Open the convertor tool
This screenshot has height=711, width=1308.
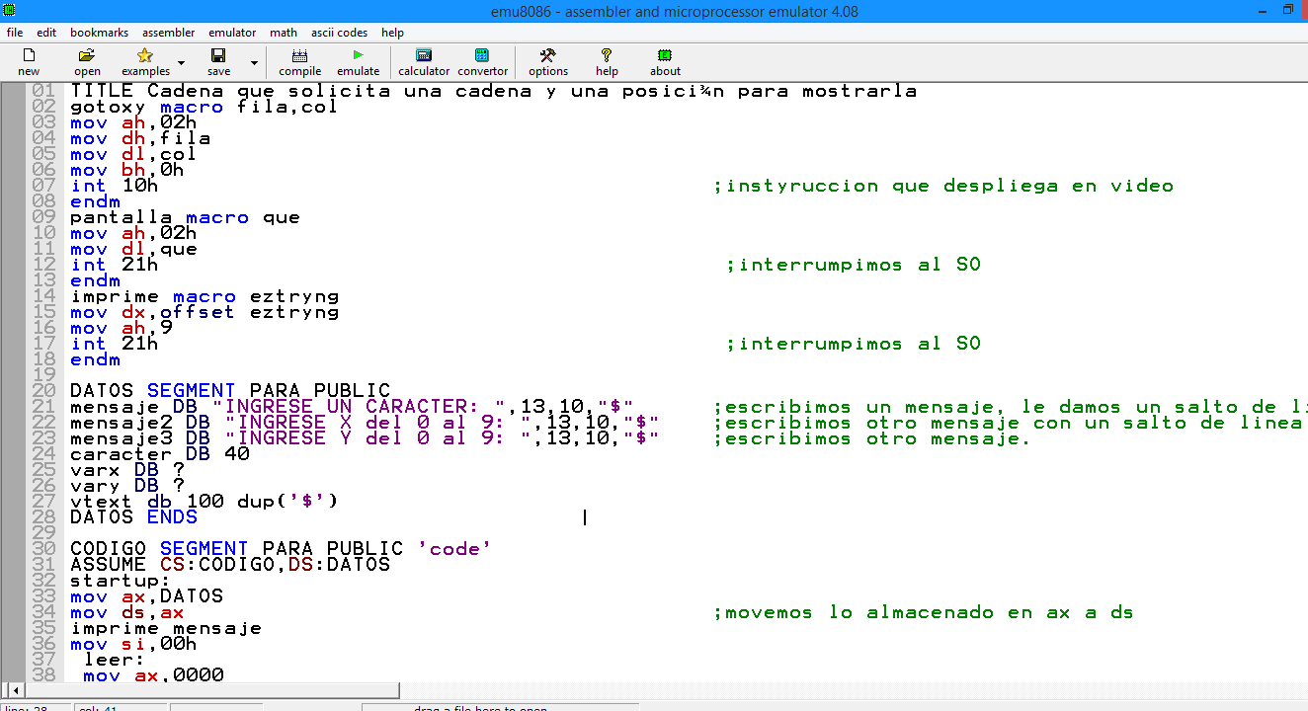(482, 55)
